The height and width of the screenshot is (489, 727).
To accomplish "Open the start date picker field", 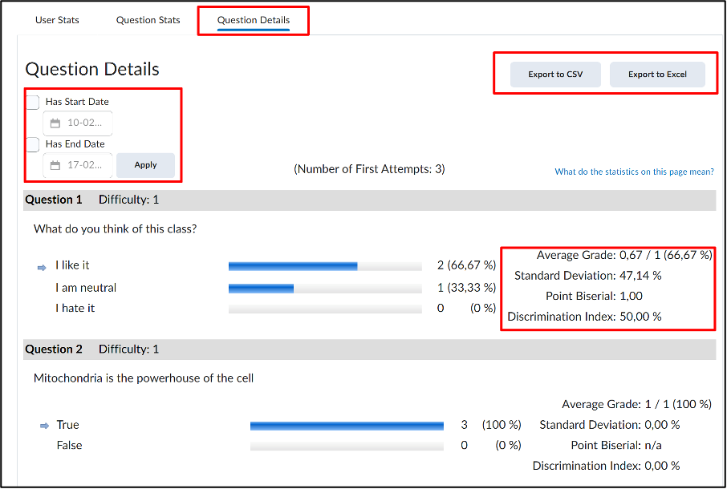I will coord(78,123).
